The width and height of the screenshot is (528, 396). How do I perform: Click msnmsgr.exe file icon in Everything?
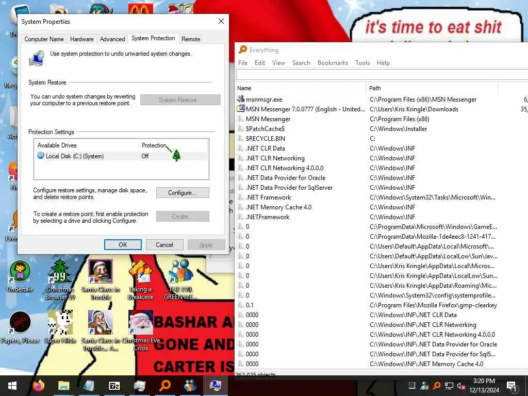click(x=240, y=100)
